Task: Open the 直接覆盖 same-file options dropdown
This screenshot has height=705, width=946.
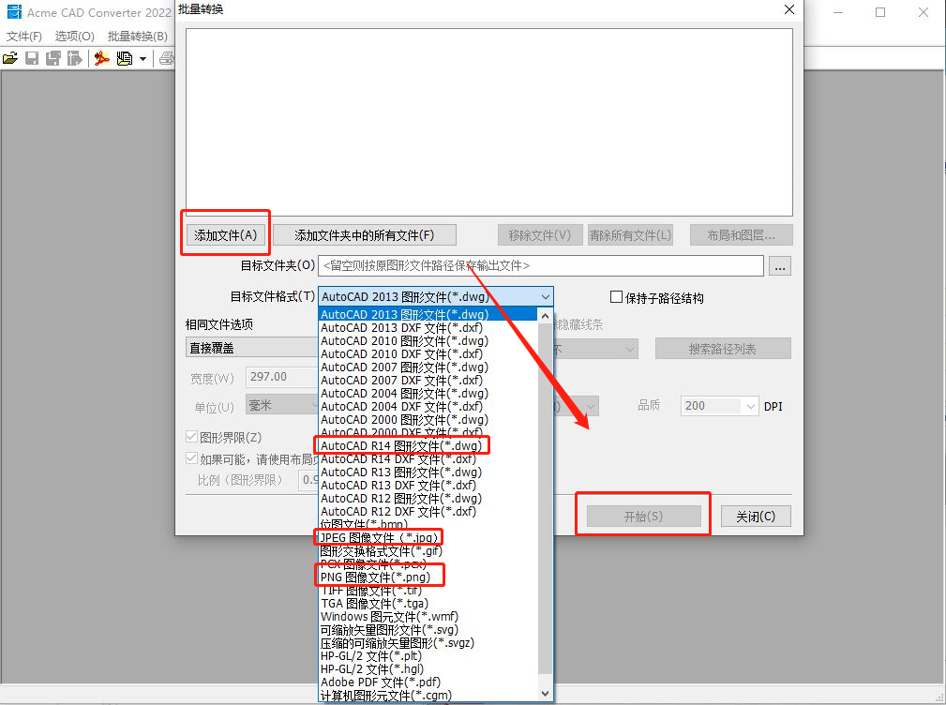Action: [x=251, y=348]
